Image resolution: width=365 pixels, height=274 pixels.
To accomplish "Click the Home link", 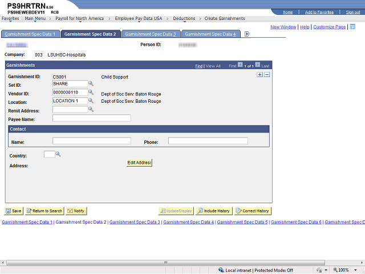I will (x=287, y=13).
